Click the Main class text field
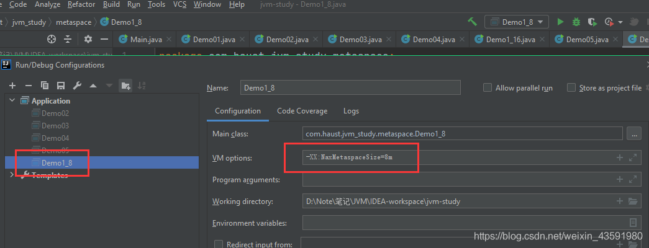Screen dimensions: 649x248 click(463, 133)
